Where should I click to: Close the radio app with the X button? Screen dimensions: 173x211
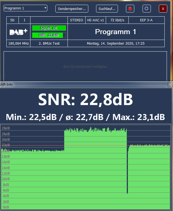pyautogui.click(x=163, y=9)
